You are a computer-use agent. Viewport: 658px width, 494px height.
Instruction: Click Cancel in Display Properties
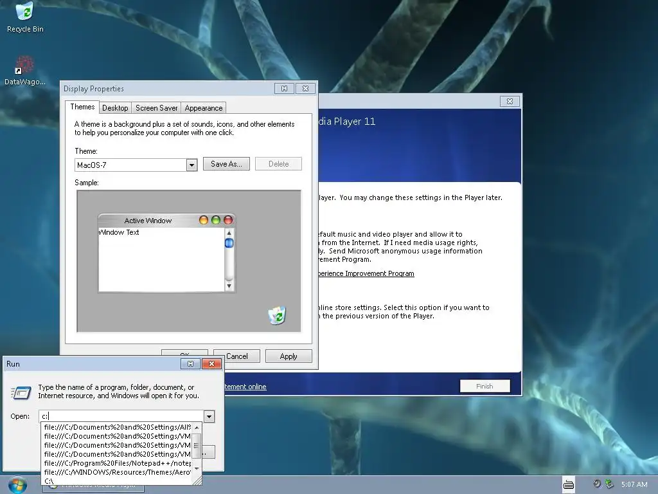coord(236,356)
